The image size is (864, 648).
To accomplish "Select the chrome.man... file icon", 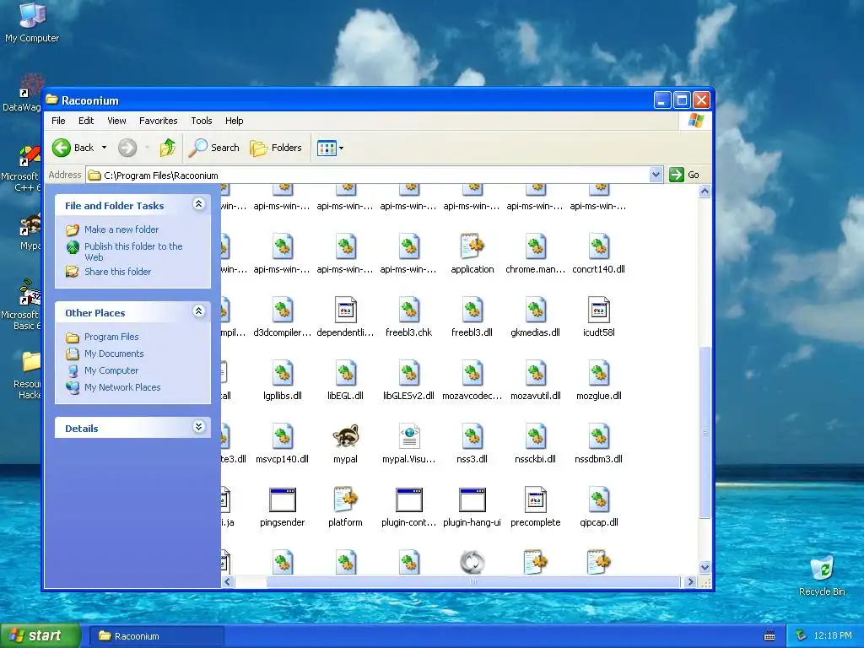I will [536, 246].
